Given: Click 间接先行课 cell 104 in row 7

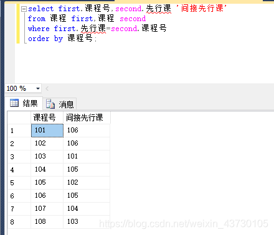Looking at the screenshot, I should point(87,209).
